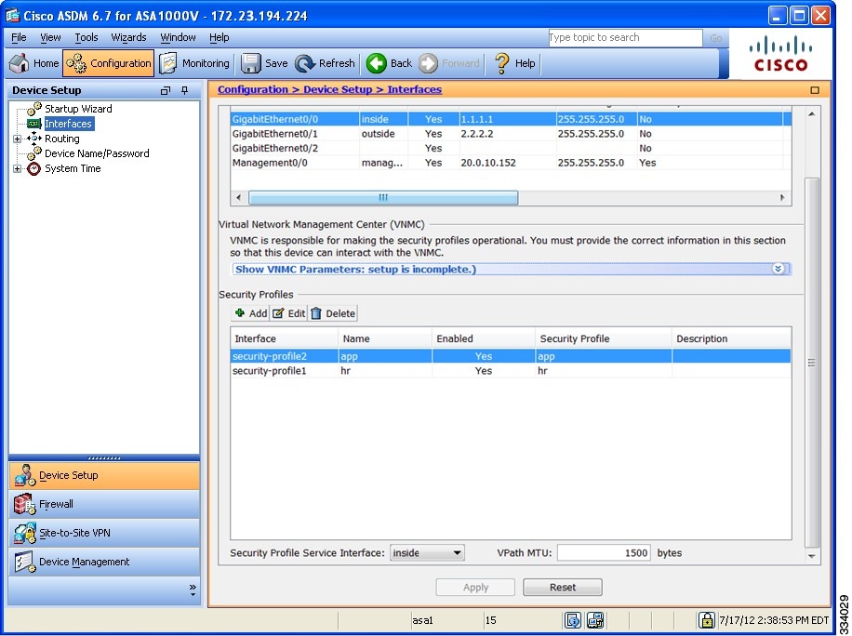Open the File menu
Screen dimensions: 852x636
pyautogui.click(x=19, y=37)
